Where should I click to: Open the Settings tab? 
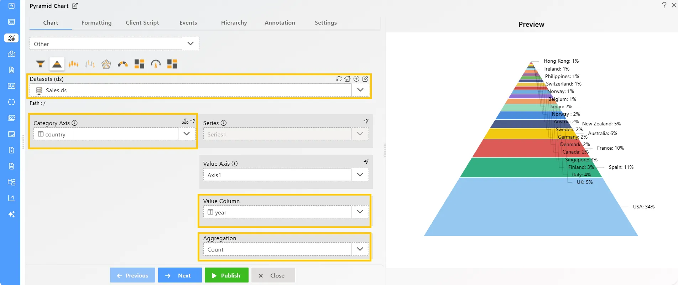pyautogui.click(x=326, y=22)
